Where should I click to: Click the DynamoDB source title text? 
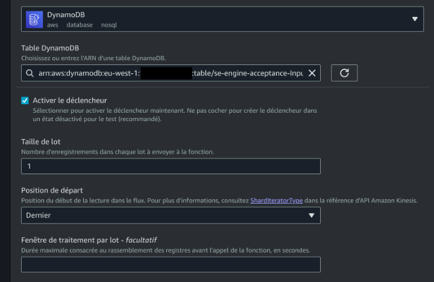[66, 14]
